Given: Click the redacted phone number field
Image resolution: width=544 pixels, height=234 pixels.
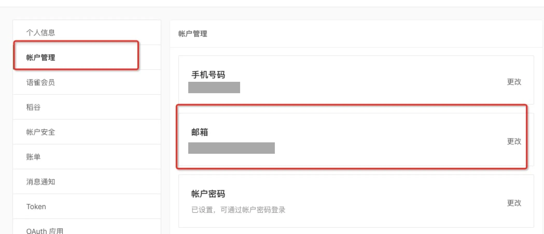Looking at the screenshot, I should pyautogui.click(x=214, y=87).
